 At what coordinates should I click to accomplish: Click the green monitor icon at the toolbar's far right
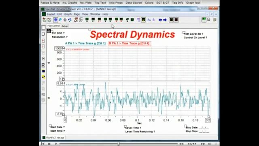click(204, 20)
